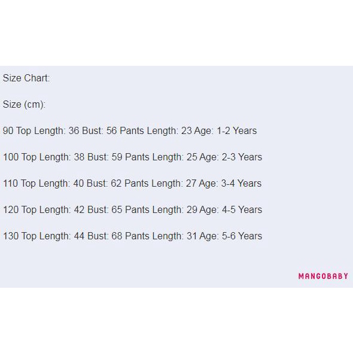Click Top Length: 44 value
Viewport: 353px width, 353px height.
coord(53,236)
